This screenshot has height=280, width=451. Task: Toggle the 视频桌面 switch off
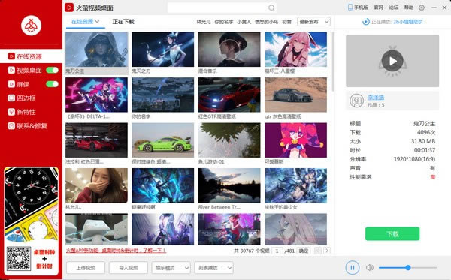pyautogui.click(x=52, y=70)
